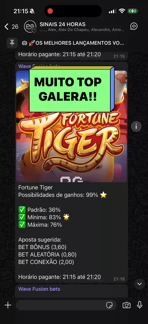This screenshot has width=148, height=324.
Task: Tap the back arrow to chats list
Action: coord(6,26)
